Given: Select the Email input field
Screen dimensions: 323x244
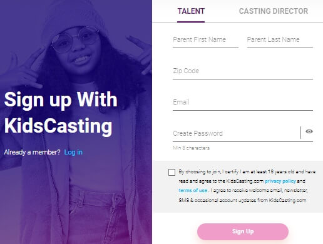Looking at the screenshot, I should [x=243, y=103].
